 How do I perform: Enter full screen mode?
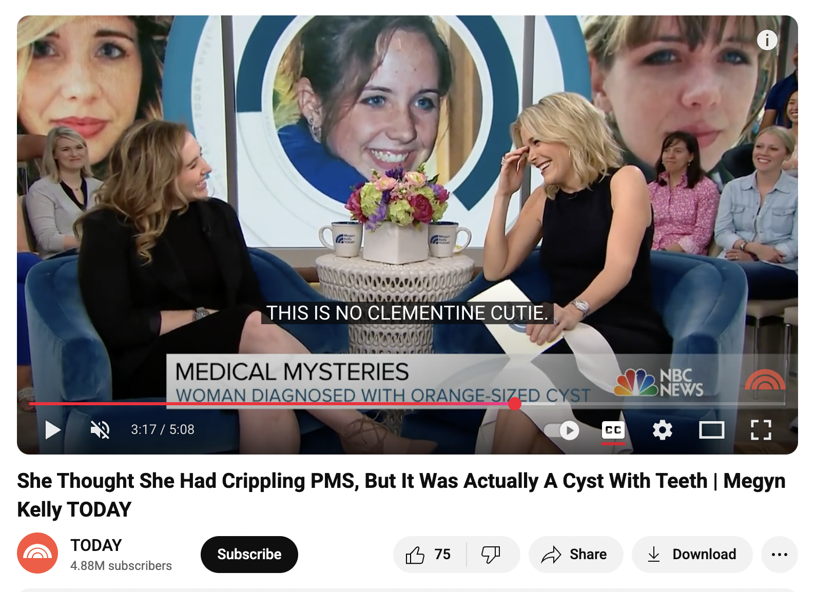coord(761,430)
